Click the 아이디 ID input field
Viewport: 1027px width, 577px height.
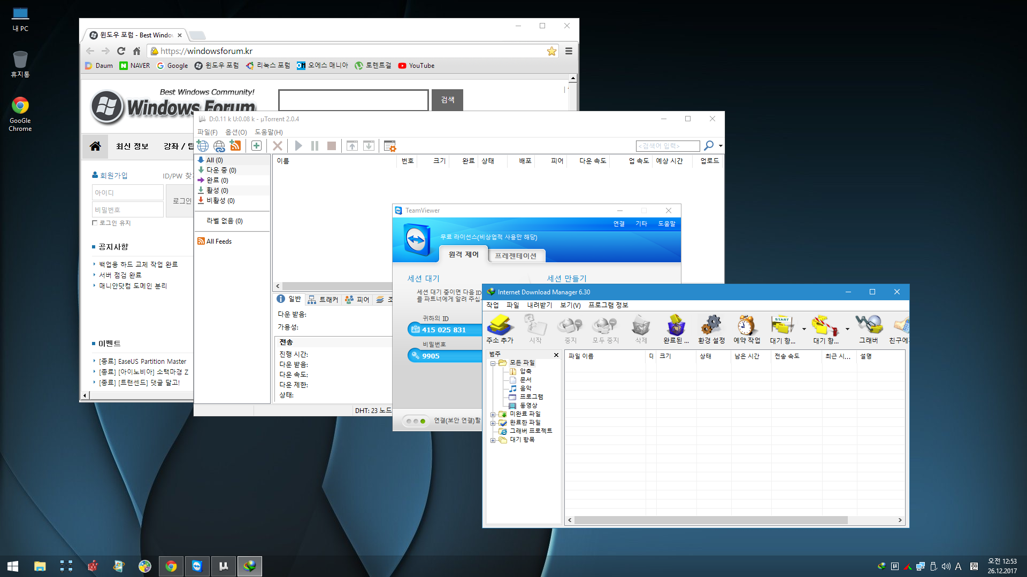(x=127, y=192)
